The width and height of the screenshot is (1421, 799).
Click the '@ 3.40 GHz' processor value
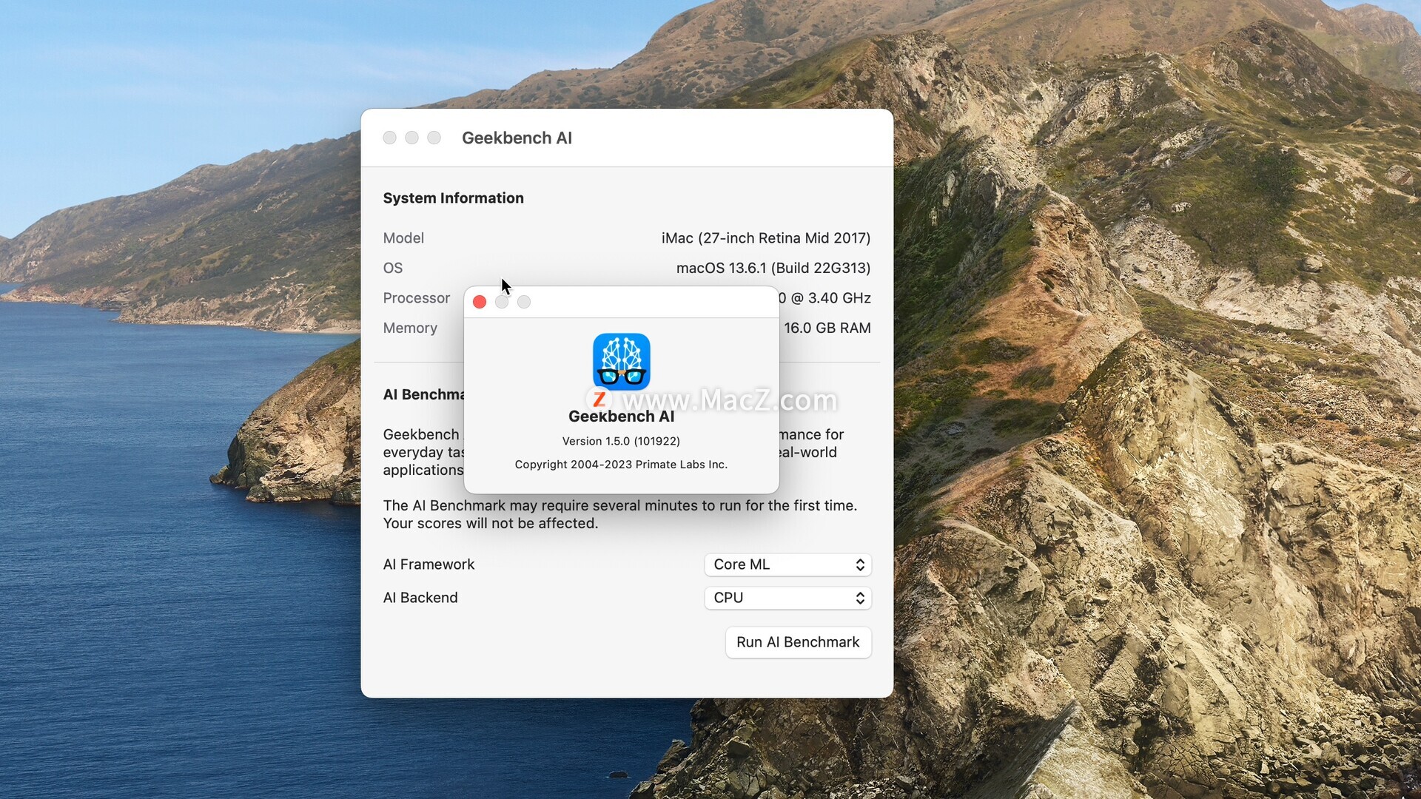830,298
